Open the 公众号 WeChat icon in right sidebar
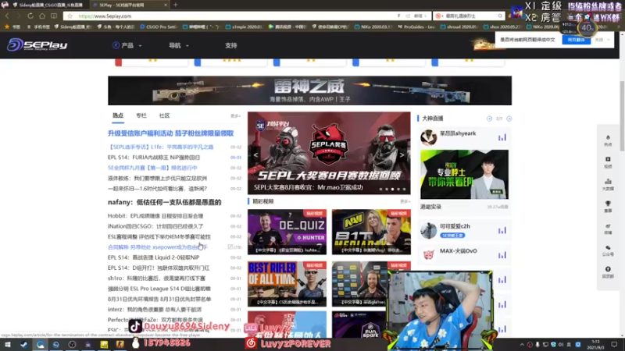 pos(608,250)
